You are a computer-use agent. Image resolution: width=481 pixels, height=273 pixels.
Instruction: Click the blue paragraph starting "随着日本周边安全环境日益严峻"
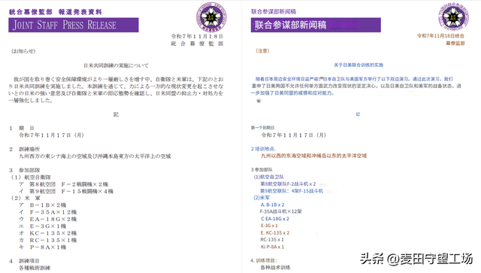pos(356,86)
